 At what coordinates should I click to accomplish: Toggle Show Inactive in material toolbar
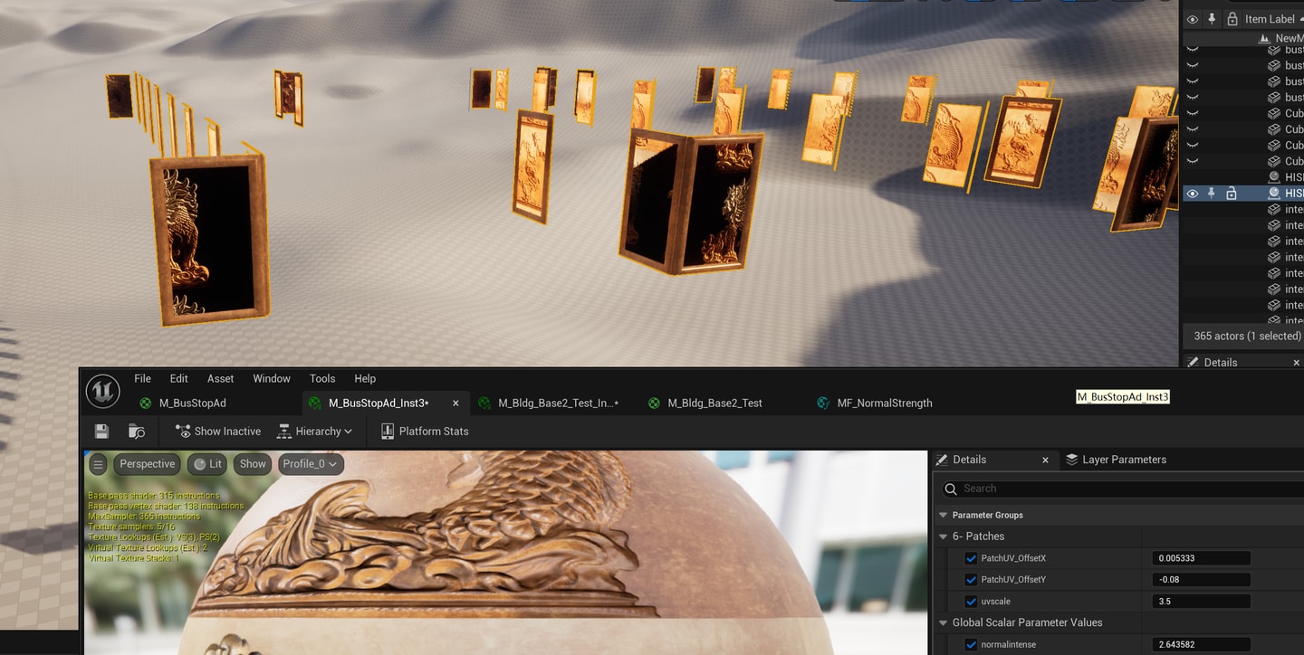coord(218,432)
